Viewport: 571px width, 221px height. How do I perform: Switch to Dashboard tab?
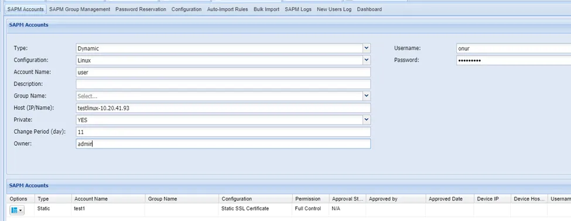[370, 9]
